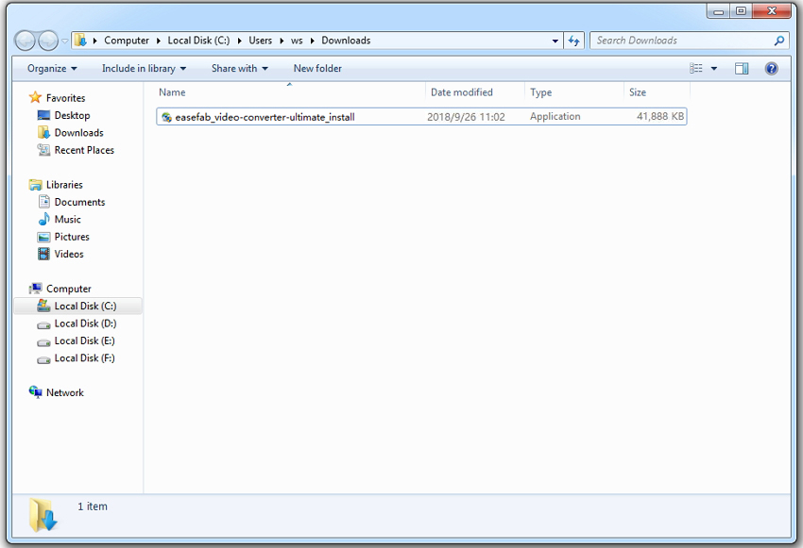Image resolution: width=803 pixels, height=548 pixels.
Task: Toggle the preview pane button
Action: coord(742,69)
